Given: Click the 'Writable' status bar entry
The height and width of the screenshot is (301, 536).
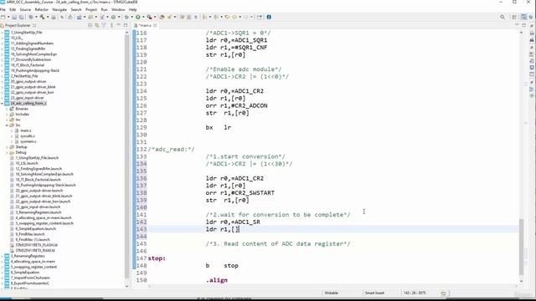Looking at the screenshot, I should pyautogui.click(x=331, y=293).
